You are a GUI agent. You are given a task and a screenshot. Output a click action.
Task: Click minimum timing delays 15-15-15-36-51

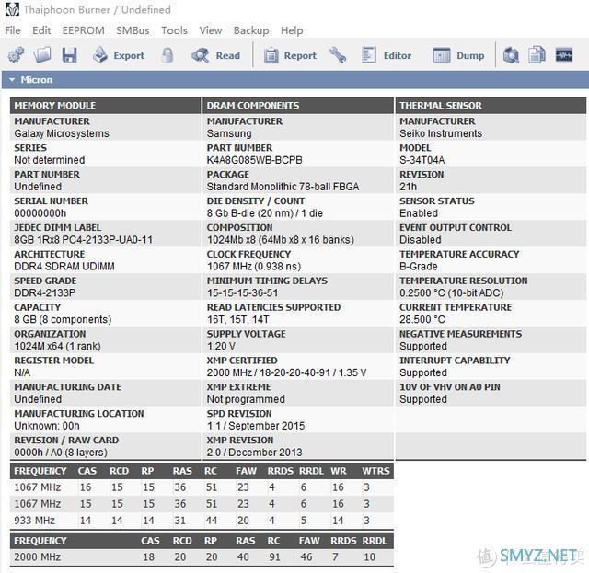pyautogui.click(x=242, y=292)
